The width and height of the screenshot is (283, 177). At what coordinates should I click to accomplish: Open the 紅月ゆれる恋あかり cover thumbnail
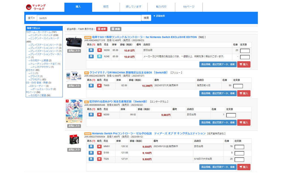74,111
